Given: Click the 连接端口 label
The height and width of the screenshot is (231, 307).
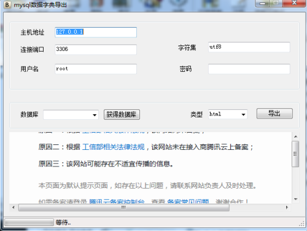Looking at the screenshot, I should 33,50.
